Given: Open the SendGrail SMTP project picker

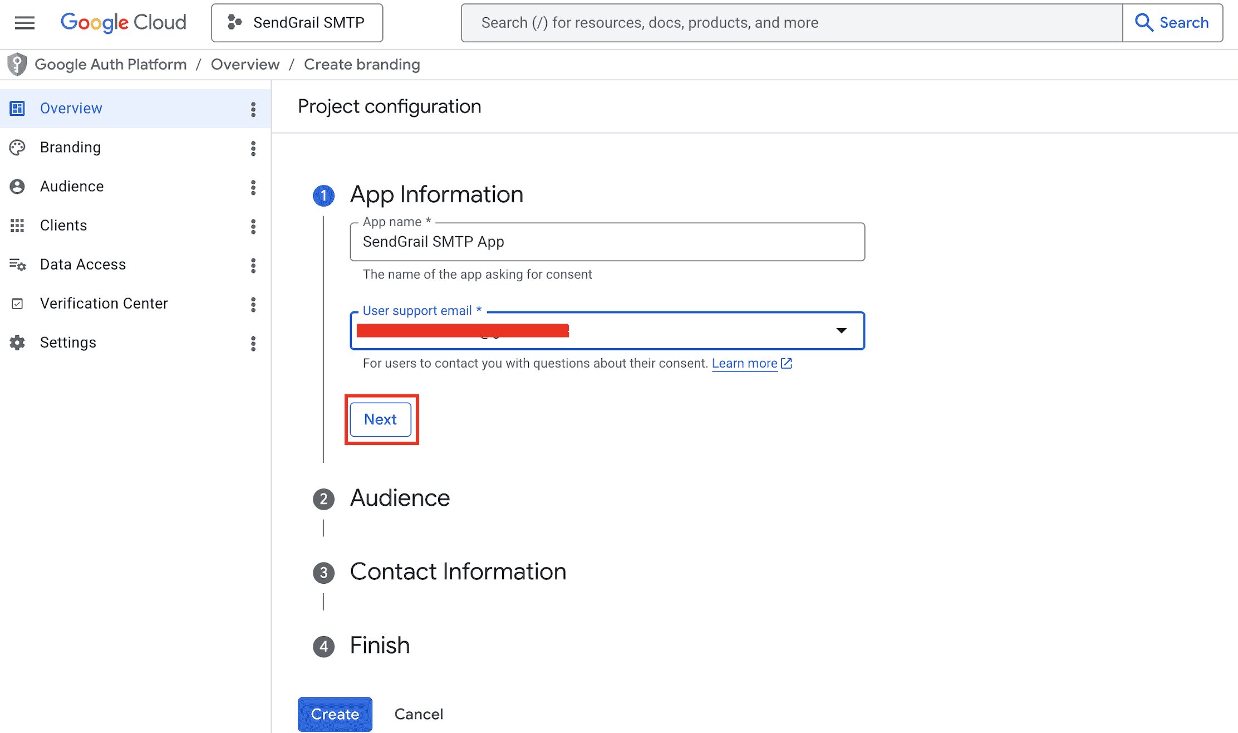Looking at the screenshot, I should [297, 23].
